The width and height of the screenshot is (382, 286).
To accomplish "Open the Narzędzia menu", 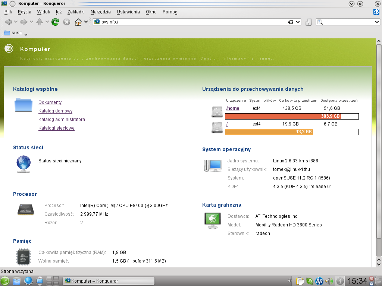I will [100, 12].
